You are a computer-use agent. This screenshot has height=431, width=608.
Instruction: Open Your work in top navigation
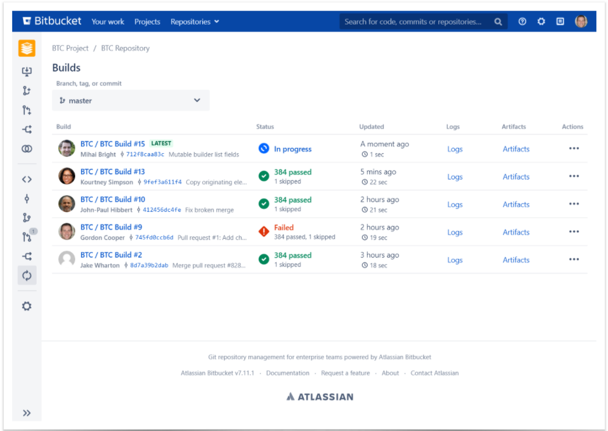108,22
